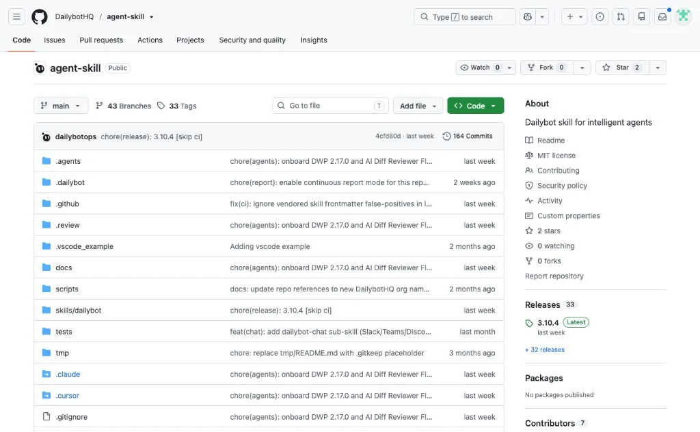Open the .vscode_example folder
Screen dimensions: 700x432
[84, 246]
